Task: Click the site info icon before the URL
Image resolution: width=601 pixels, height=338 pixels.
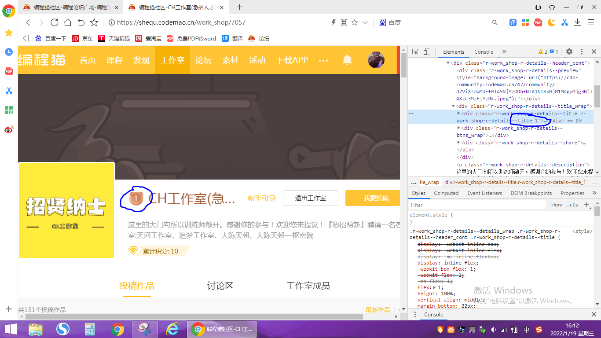Action: (x=112, y=22)
